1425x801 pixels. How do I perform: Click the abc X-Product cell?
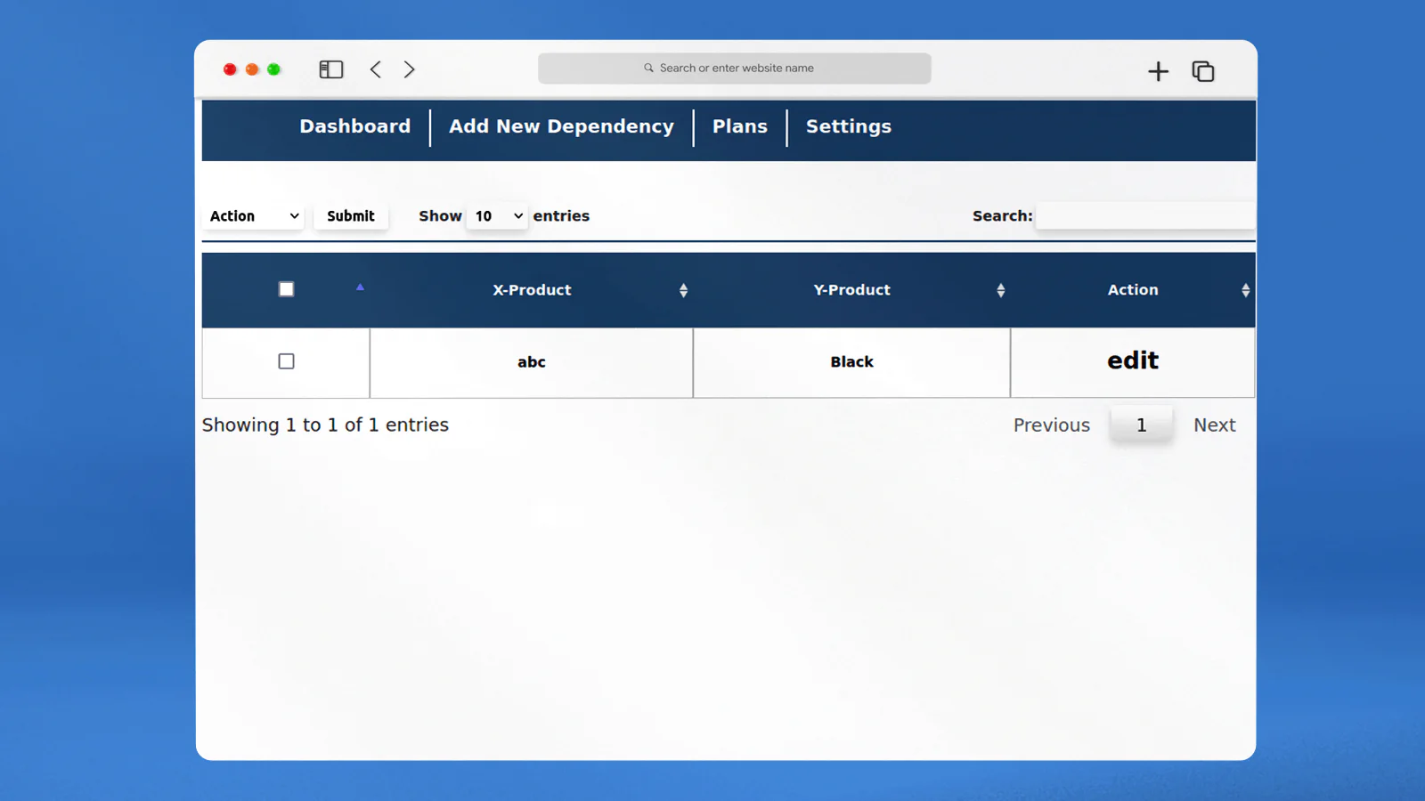(532, 362)
